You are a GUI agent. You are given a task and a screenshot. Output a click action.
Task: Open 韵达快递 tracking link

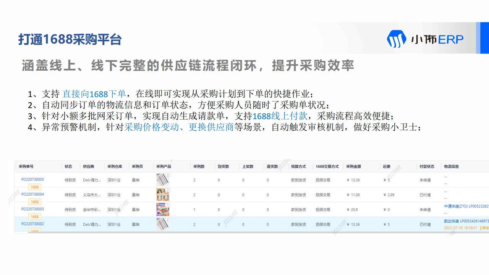click(x=466, y=221)
